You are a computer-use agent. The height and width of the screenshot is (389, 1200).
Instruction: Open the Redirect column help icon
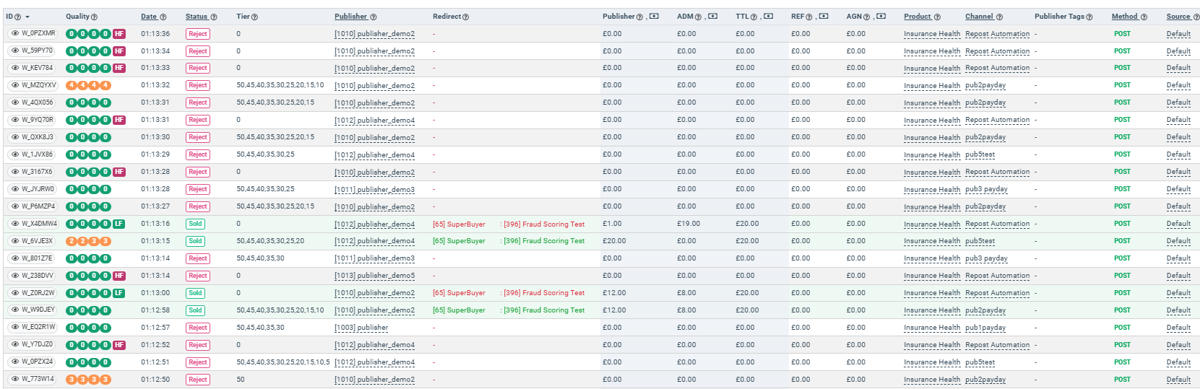[x=465, y=17]
